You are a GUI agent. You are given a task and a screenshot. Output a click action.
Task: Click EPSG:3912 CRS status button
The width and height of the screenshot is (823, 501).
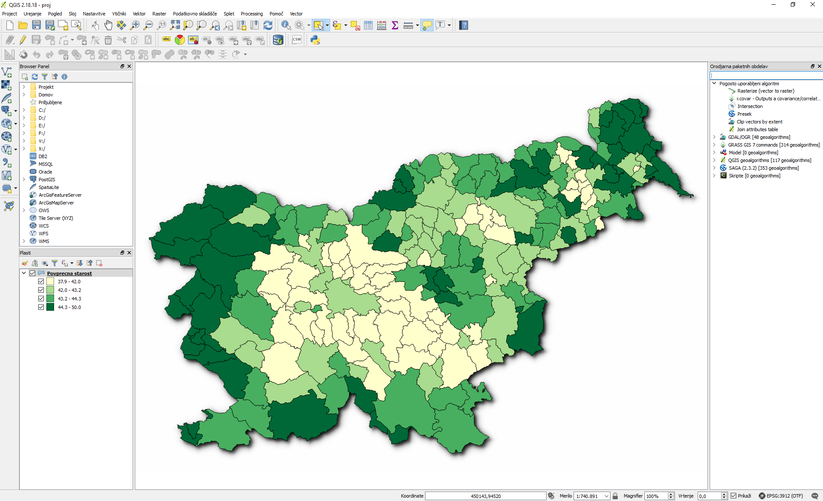point(781,496)
